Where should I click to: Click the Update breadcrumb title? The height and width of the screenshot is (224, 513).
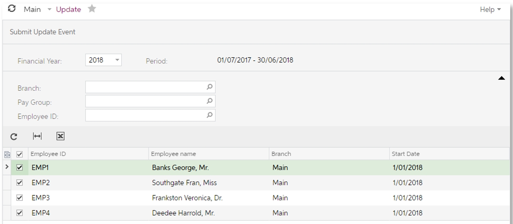click(x=69, y=9)
